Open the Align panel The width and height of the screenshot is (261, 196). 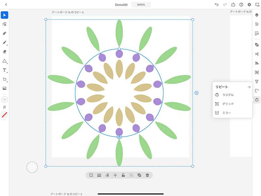tap(257, 63)
